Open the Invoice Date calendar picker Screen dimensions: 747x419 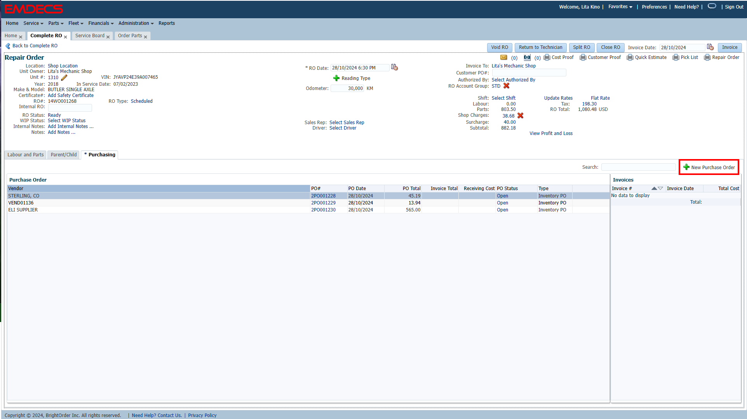pyautogui.click(x=710, y=47)
